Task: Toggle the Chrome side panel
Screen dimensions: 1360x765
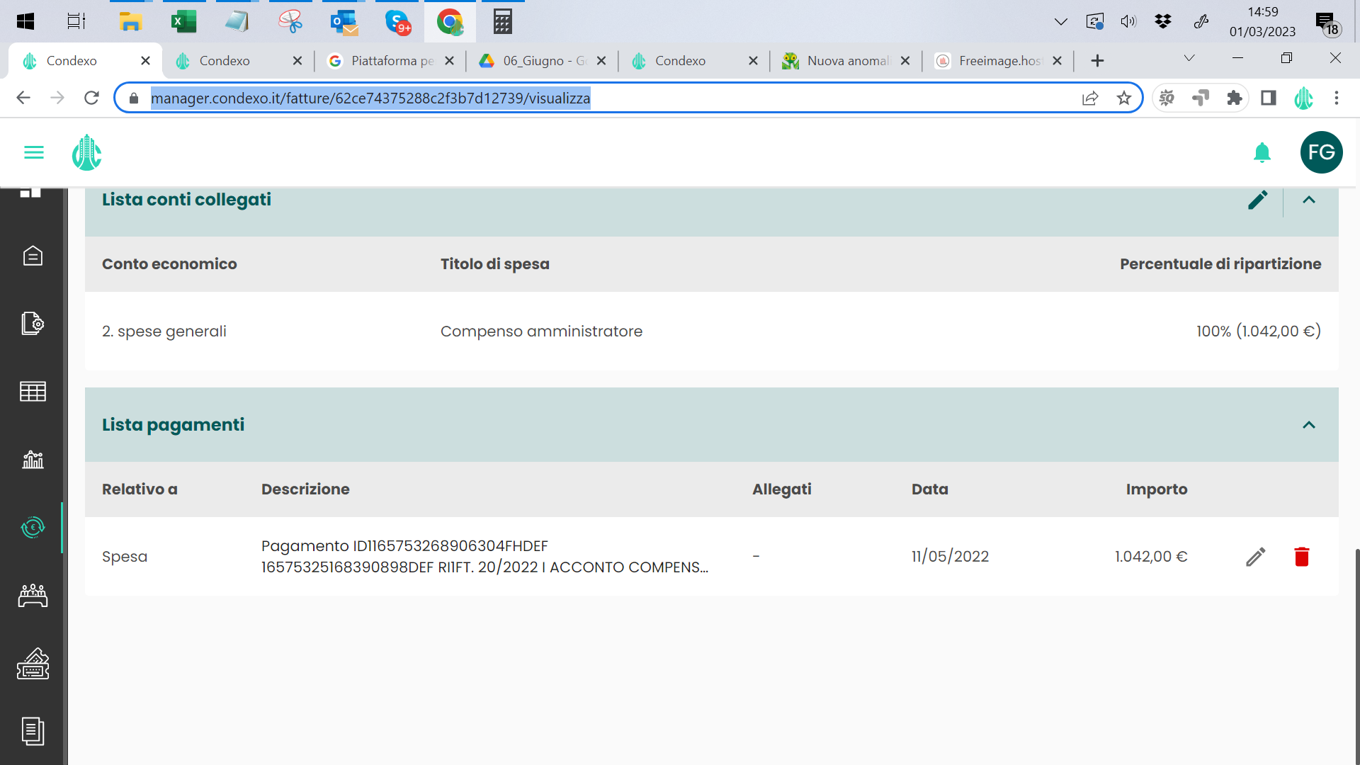Action: 1269,98
